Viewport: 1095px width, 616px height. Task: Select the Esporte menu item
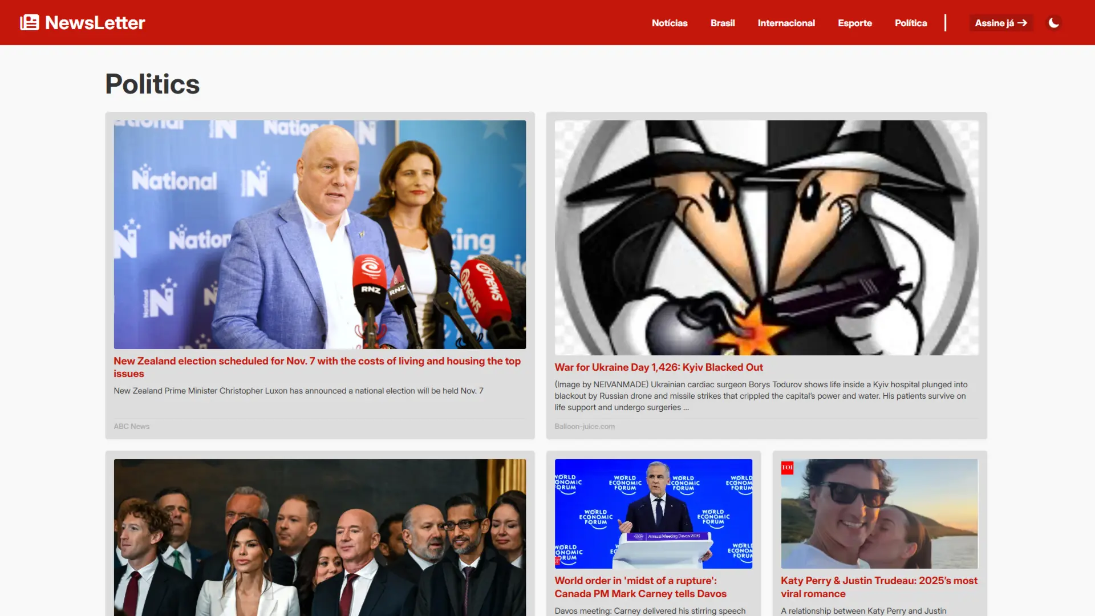[855, 23]
